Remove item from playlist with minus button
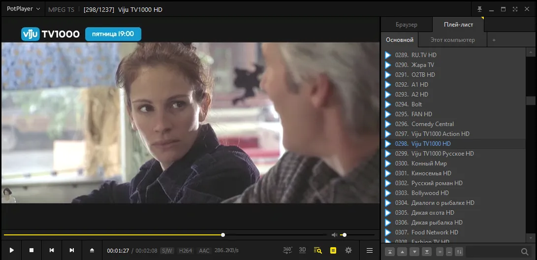537x260 pixels. pos(449,252)
